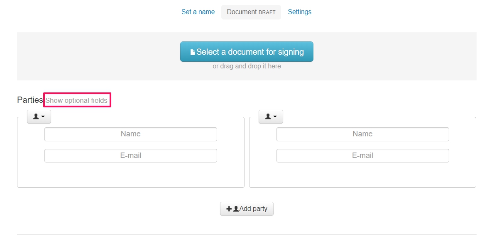Click the plus icon on Add party
The height and width of the screenshot is (235, 499).
229,209
